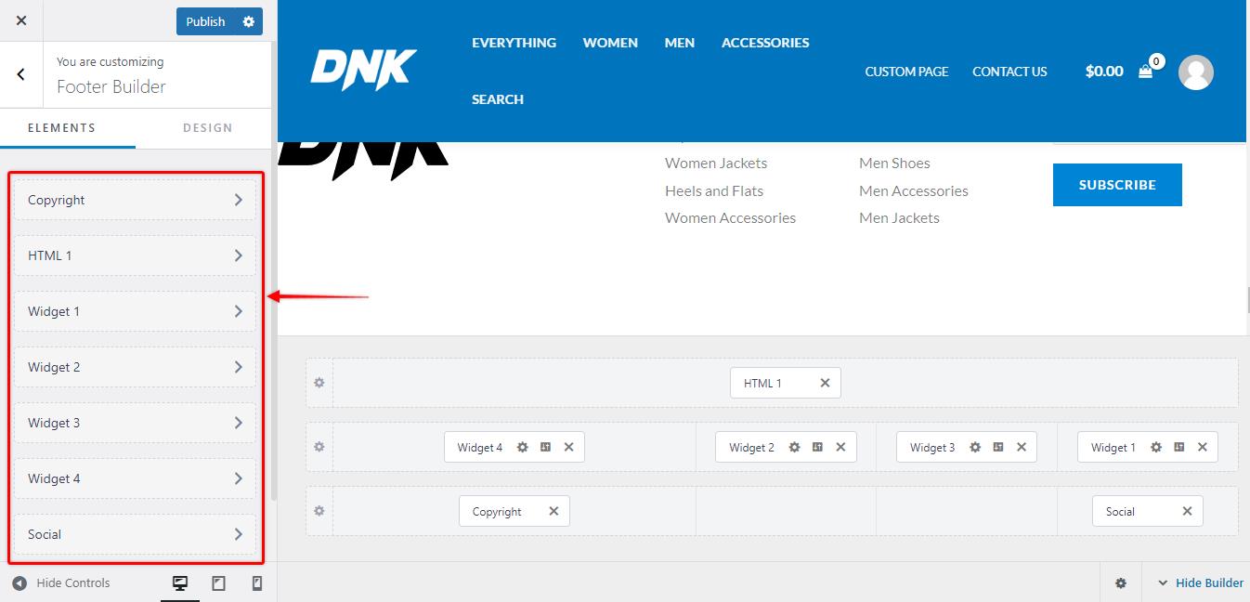1250x602 pixels.
Task: Open builder settings gear near Hide Builder
Action: click(x=1121, y=583)
